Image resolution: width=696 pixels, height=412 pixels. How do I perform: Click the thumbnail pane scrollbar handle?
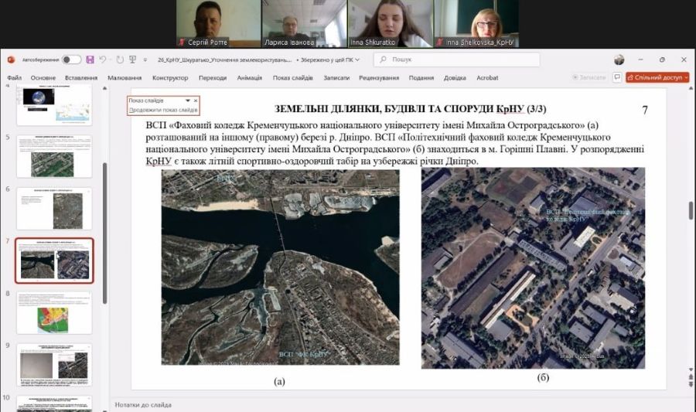coord(104,233)
